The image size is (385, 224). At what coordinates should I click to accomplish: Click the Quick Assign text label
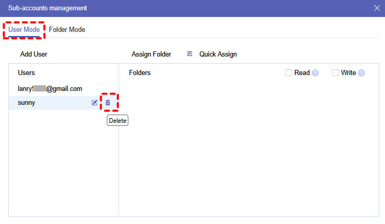[x=218, y=54]
